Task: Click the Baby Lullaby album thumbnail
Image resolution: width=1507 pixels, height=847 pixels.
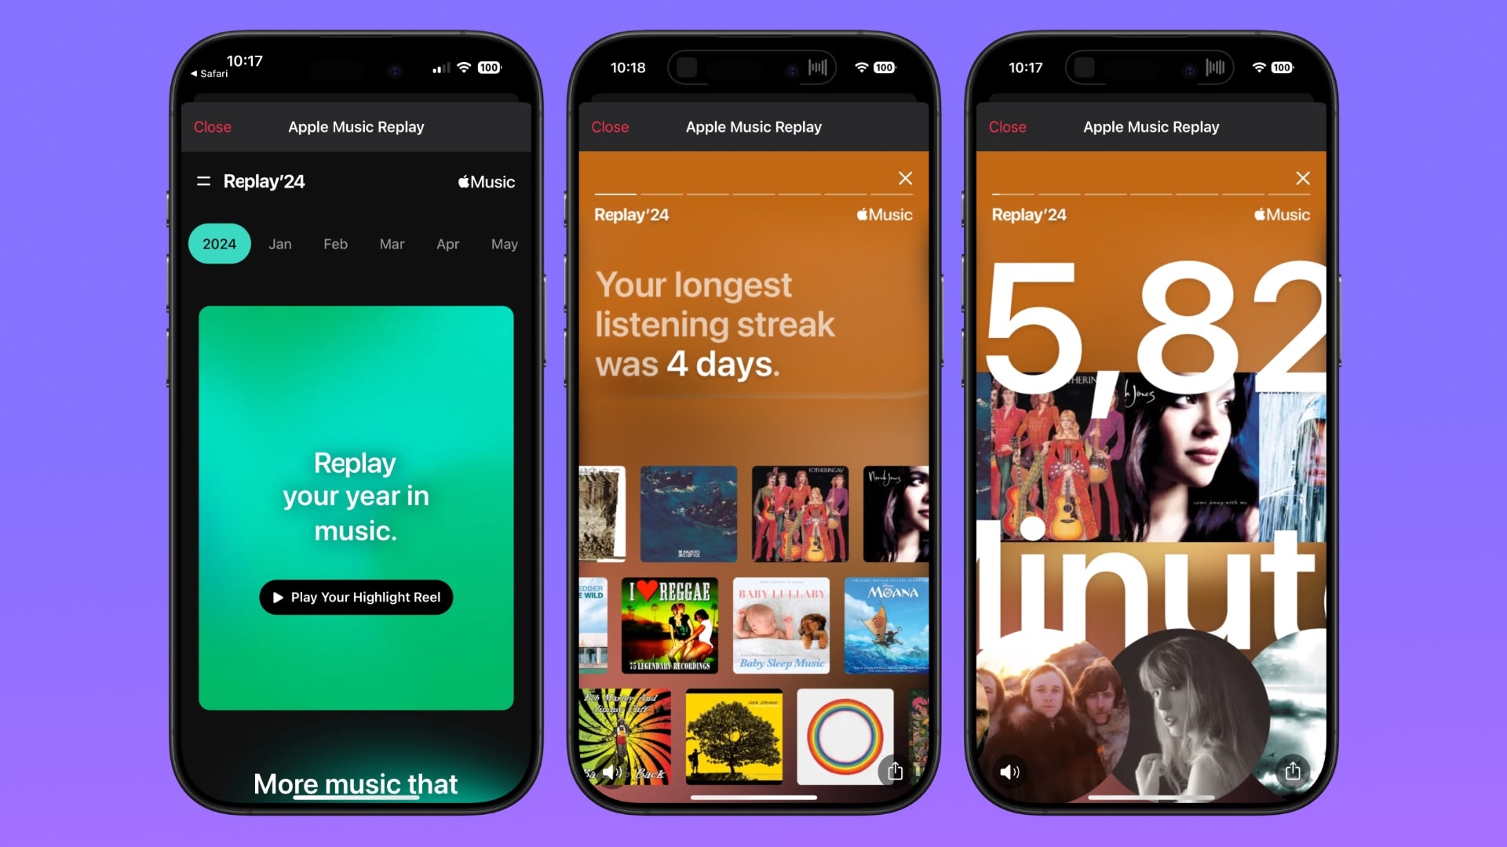Action: [782, 626]
